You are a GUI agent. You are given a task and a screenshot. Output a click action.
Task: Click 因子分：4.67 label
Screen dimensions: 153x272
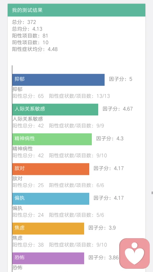(118, 109)
